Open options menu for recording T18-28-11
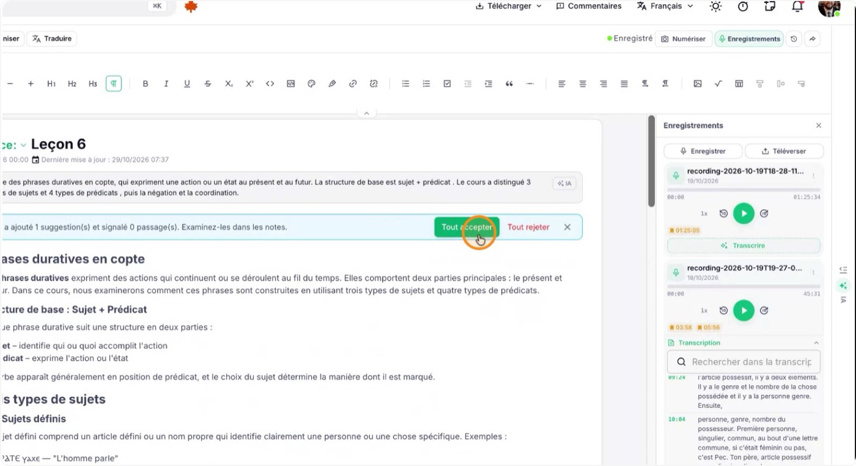 (813, 176)
